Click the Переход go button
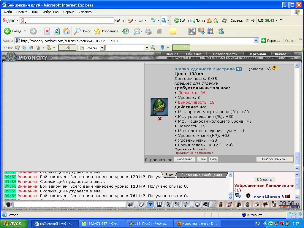This screenshot has width=304, height=228. [271, 41]
